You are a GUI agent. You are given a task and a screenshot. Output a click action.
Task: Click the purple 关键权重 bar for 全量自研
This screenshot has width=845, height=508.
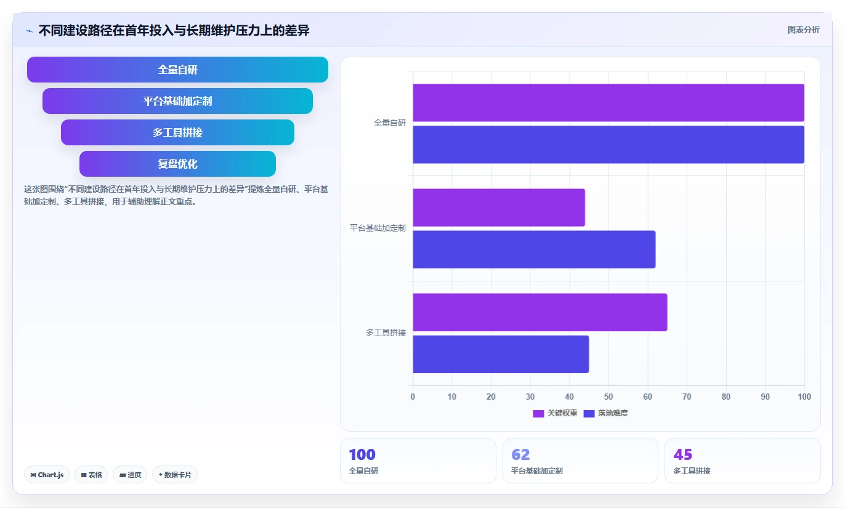(x=608, y=103)
